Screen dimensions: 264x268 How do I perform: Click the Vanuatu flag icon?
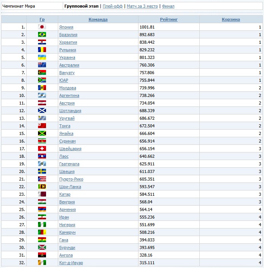tap(42, 73)
